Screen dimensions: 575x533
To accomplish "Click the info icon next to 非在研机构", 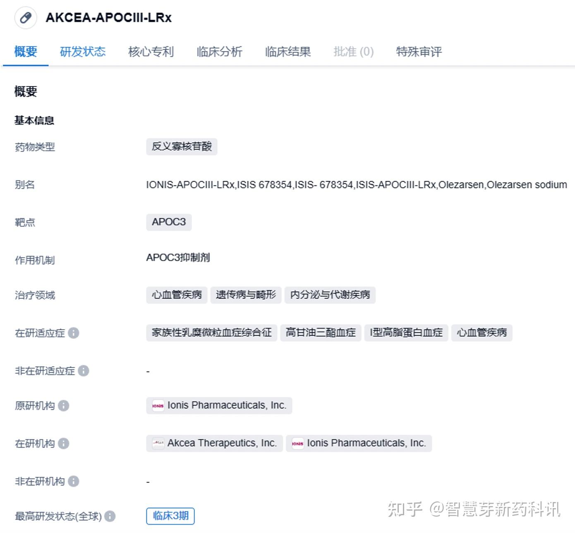I will [74, 482].
